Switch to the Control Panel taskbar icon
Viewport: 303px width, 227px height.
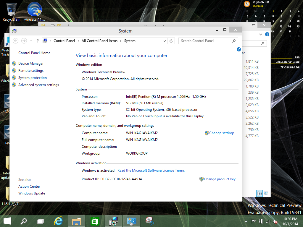pos(132,221)
